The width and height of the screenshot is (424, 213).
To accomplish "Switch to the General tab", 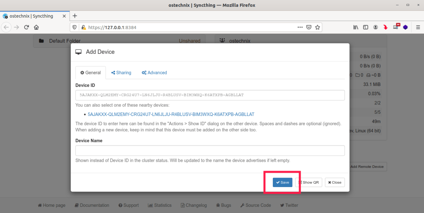I will click(x=90, y=73).
